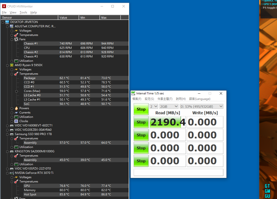The image size is (277, 199).
Task: Click the Read [MB/s] column label
Action: 168,113
